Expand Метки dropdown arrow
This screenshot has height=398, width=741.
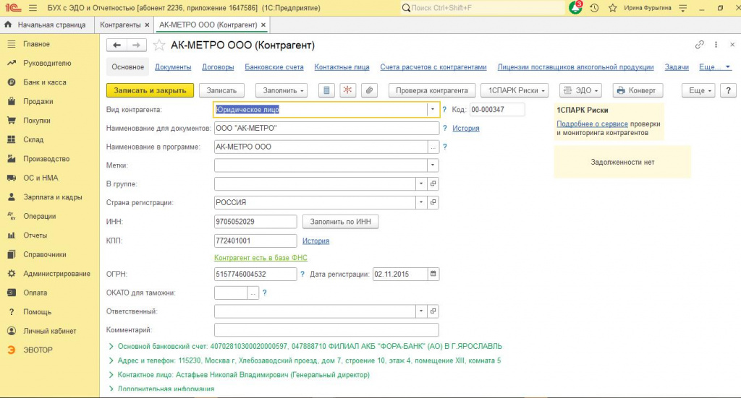tap(433, 165)
